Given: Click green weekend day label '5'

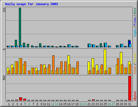Looking at the screenshot, I should click(x=25, y=104).
